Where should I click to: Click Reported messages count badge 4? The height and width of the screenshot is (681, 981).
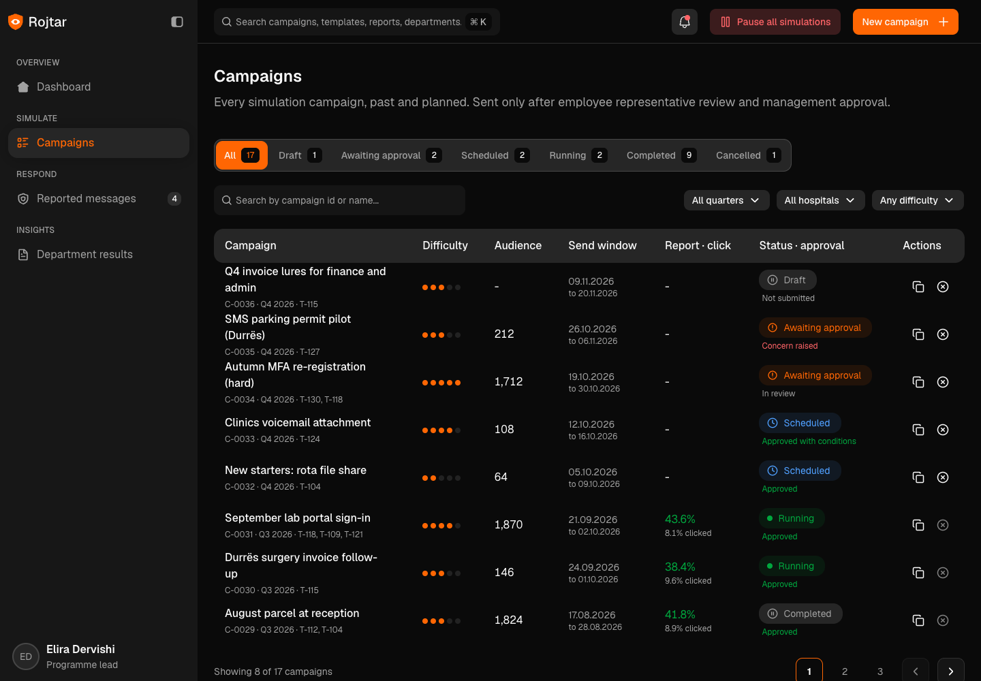click(174, 199)
